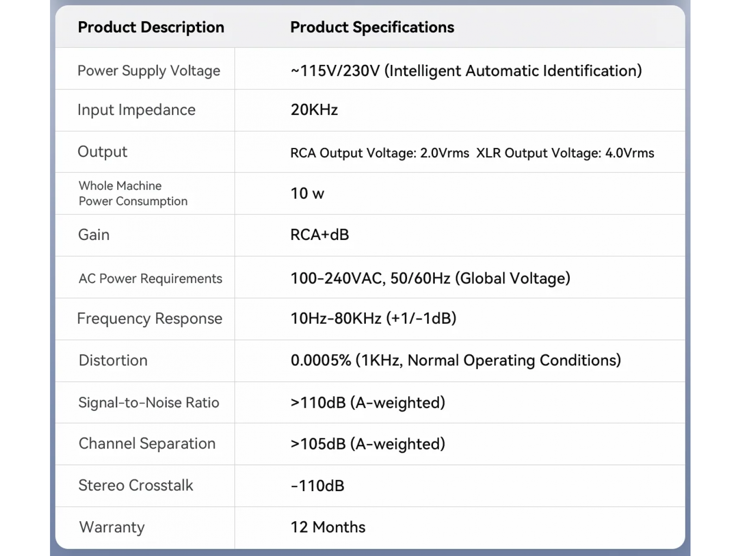This screenshot has width=741, height=556.
Task: Select the Input Impedance row label
Action: [136, 110]
